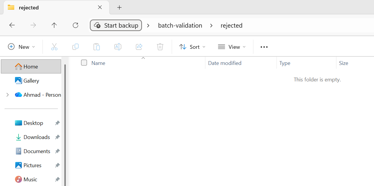The width and height of the screenshot is (374, 186).
Task: Open the See more menu
Action: [x=264, y=46]
